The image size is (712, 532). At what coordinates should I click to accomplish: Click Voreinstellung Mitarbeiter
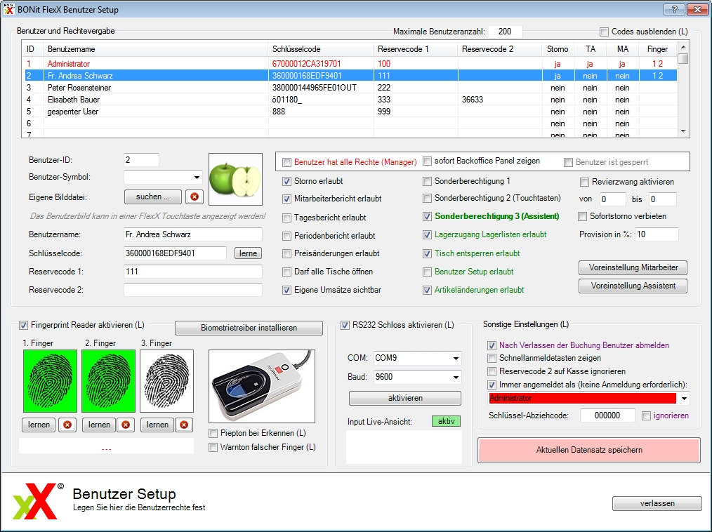click(633, 268)
